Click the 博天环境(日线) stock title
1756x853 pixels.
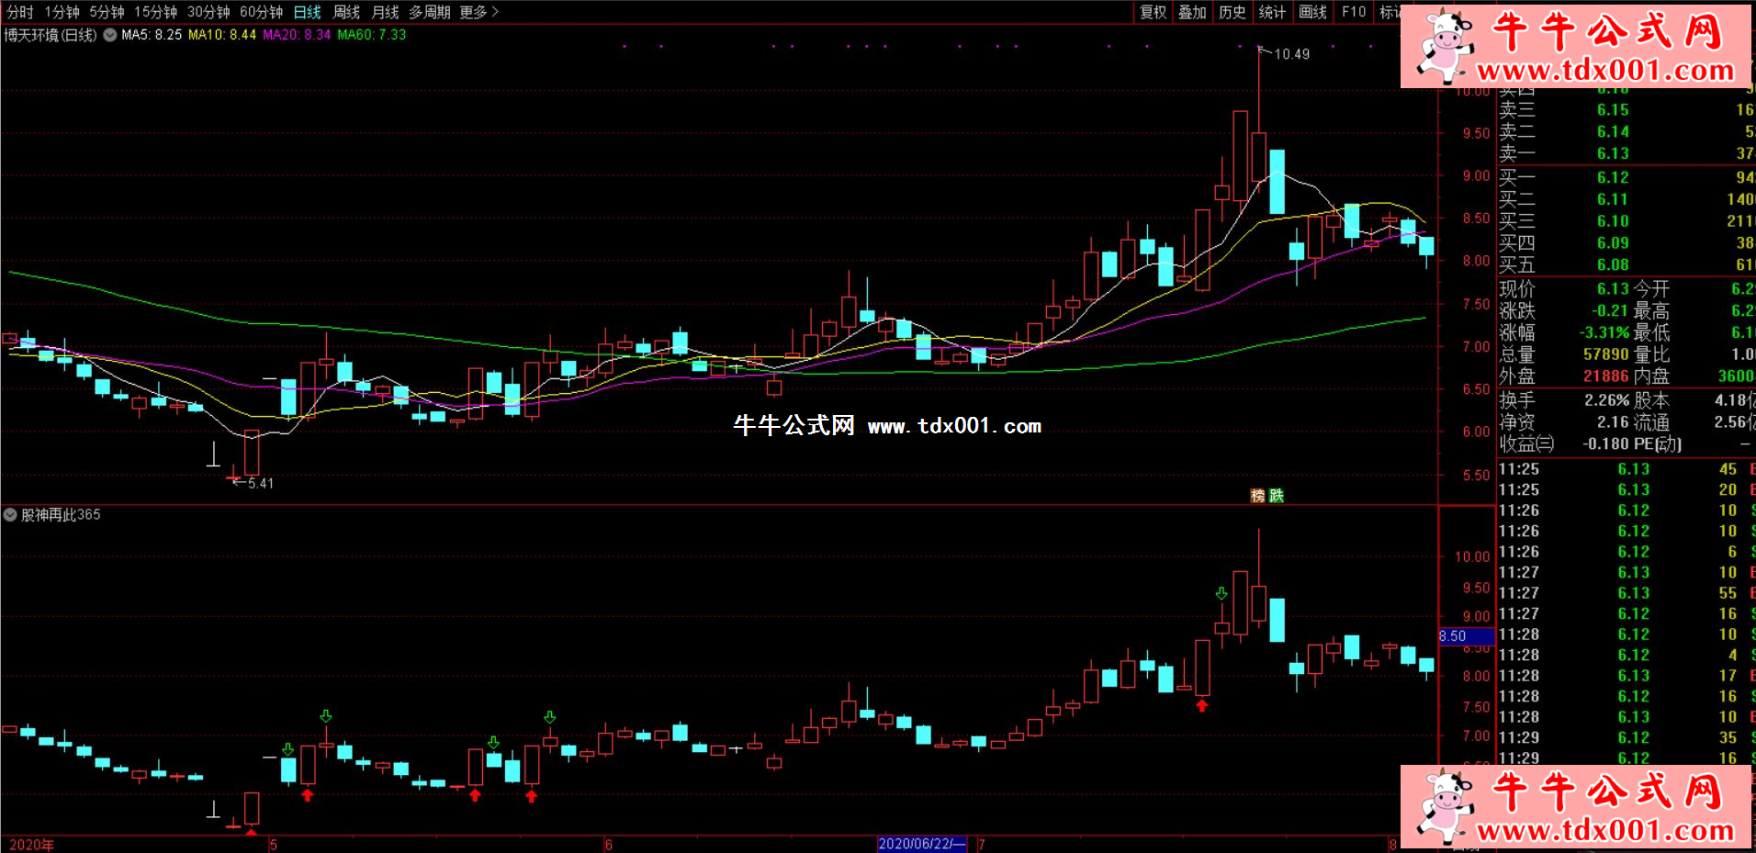51,35
